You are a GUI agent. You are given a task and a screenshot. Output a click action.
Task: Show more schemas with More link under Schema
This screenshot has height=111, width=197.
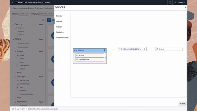[19, 72]
